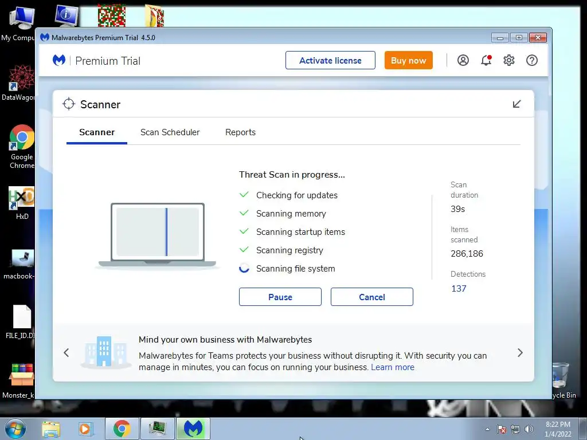
Task: Click the Scanner crosshair icon
Action: 69,104
